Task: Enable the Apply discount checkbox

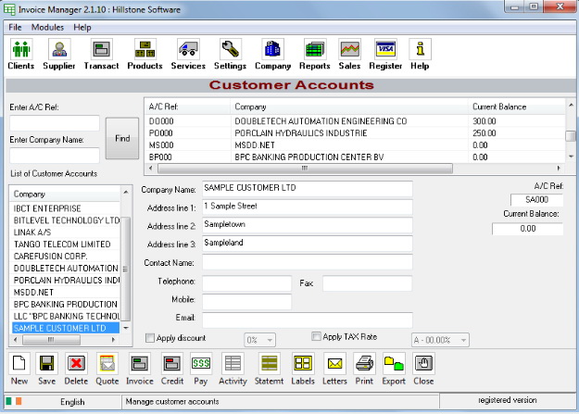Action: pyautogui.click(x=152, y=338)
